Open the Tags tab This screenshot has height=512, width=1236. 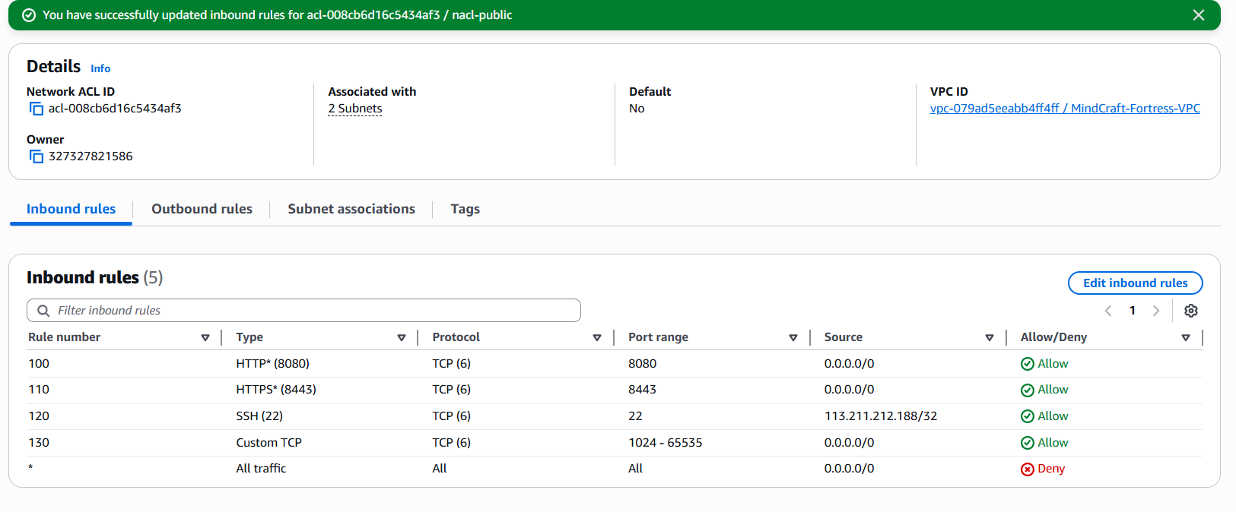[465, 209]
